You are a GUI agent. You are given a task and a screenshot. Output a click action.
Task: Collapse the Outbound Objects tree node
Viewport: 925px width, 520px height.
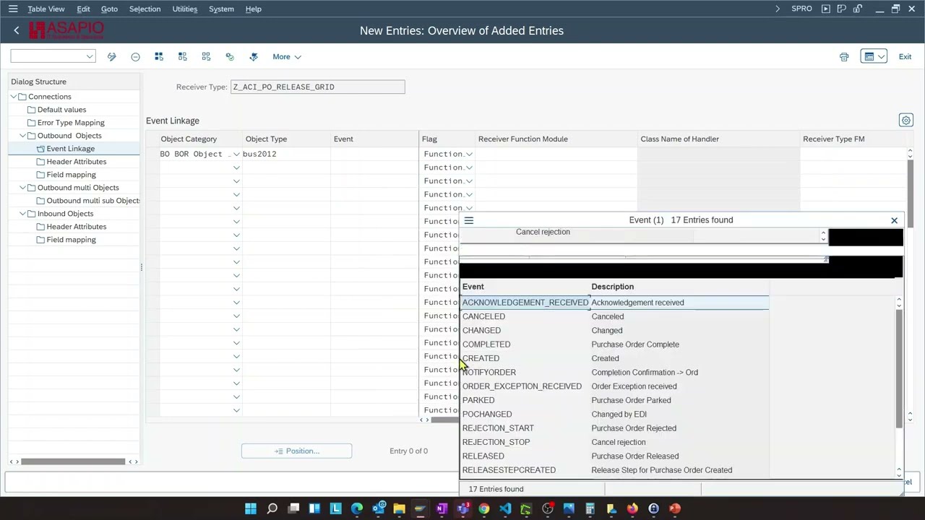(23, 136)
